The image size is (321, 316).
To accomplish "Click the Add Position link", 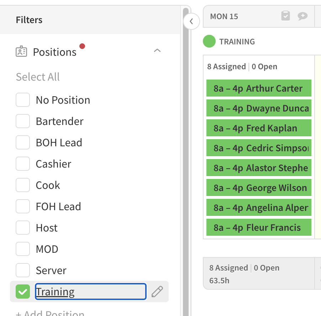I will point(50,313).
